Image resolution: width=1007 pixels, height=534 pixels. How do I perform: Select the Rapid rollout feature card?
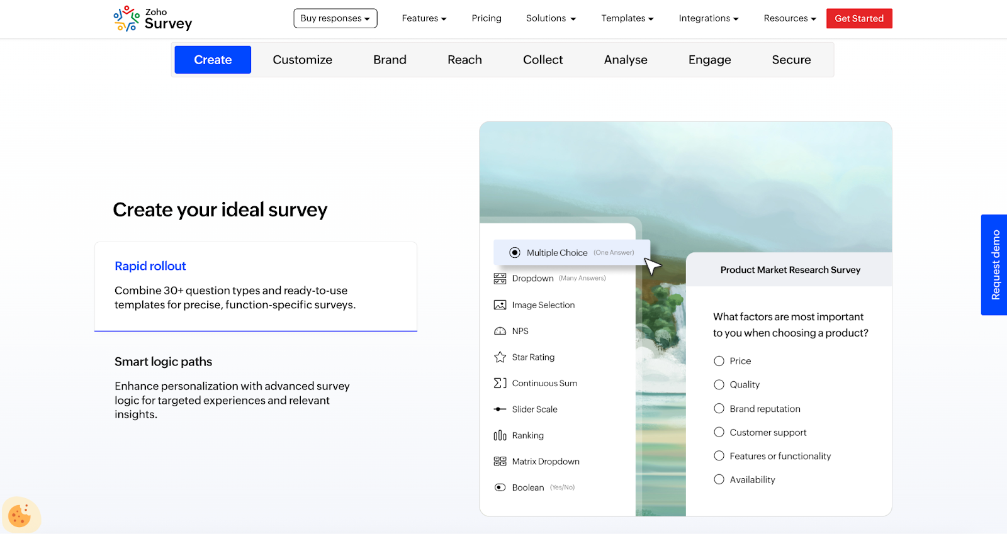[x=256, y=286]
